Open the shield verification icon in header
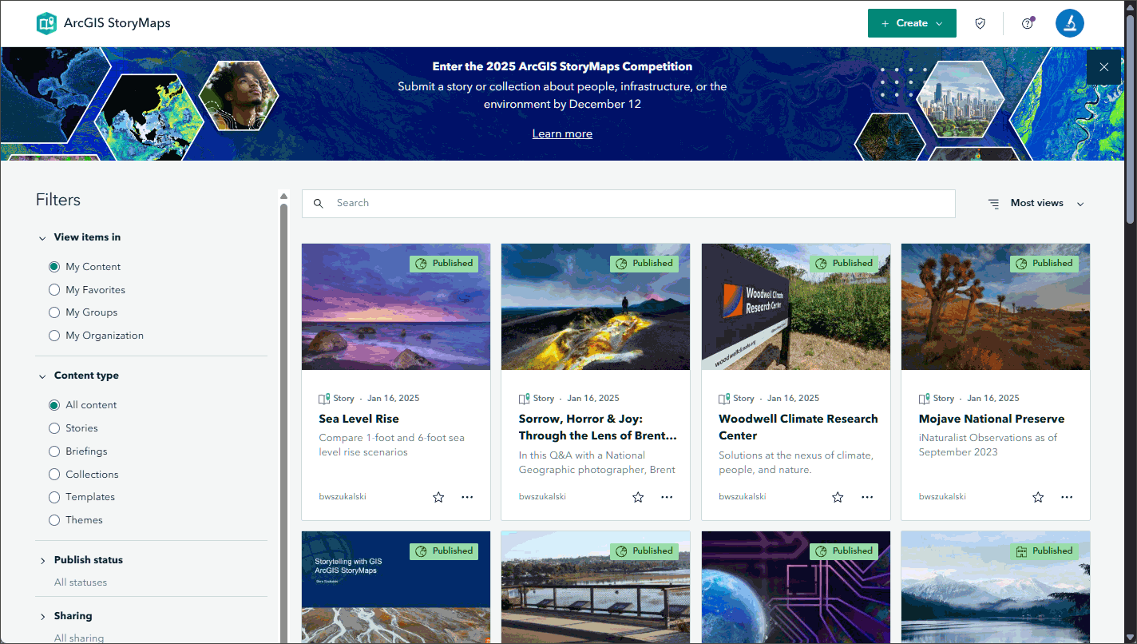 pos(981,23)
